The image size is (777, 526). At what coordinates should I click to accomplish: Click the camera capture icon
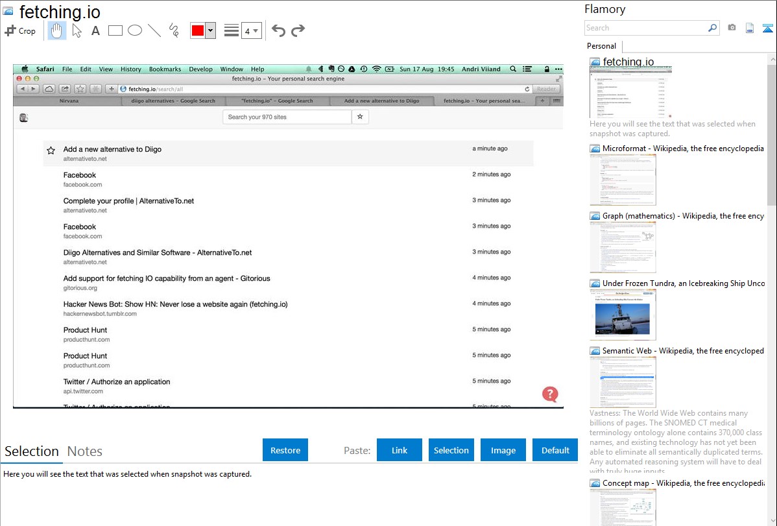point(732,28)
